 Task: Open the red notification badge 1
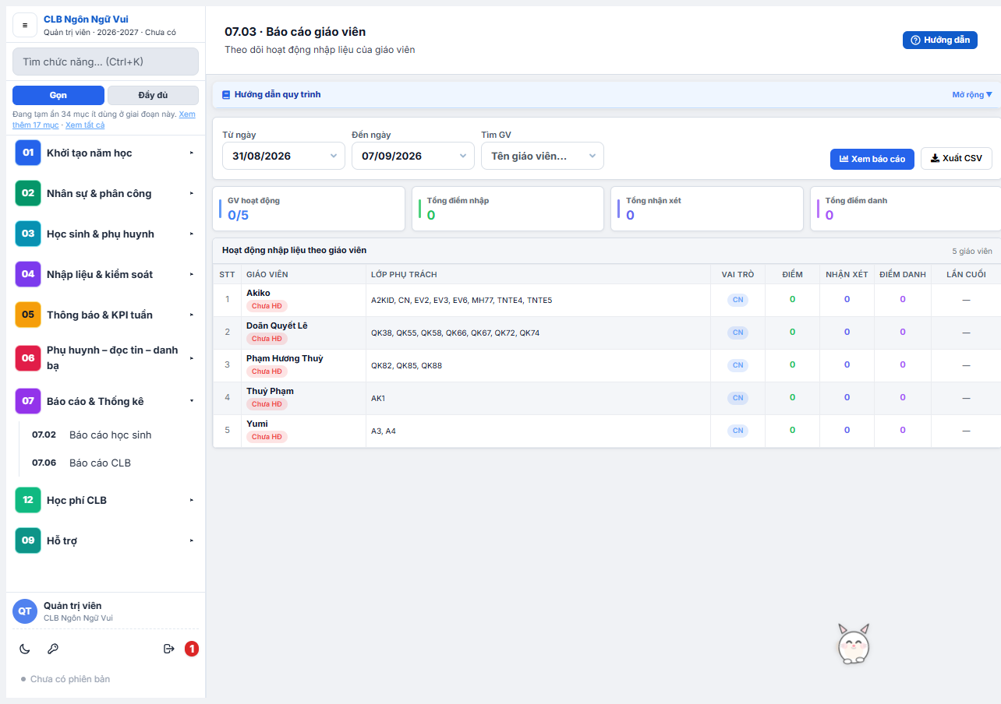[x=192, y=649]
